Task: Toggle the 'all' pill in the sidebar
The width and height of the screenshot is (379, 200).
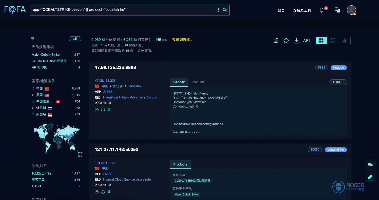Action: (75, 39)
